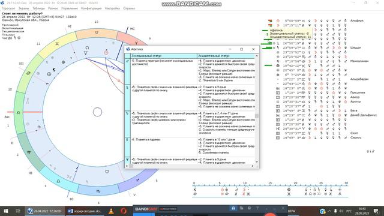Click the star name Сириус
The height and width of the screenshot is (216, 384).
tap(356, 137)
